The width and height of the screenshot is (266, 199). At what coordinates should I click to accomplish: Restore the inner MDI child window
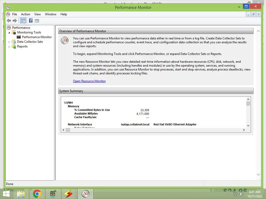pyautogui.click(x=253, y=15)
